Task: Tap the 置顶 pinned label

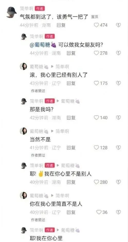Action: tap(95, 17)
